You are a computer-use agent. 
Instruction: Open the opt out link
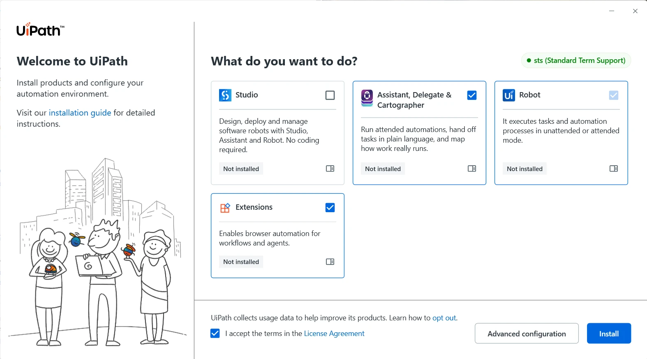tap(444, 318)
